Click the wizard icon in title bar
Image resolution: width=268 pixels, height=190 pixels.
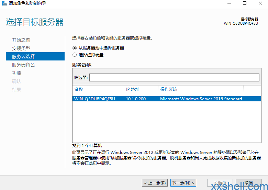(x=4, y=3)
